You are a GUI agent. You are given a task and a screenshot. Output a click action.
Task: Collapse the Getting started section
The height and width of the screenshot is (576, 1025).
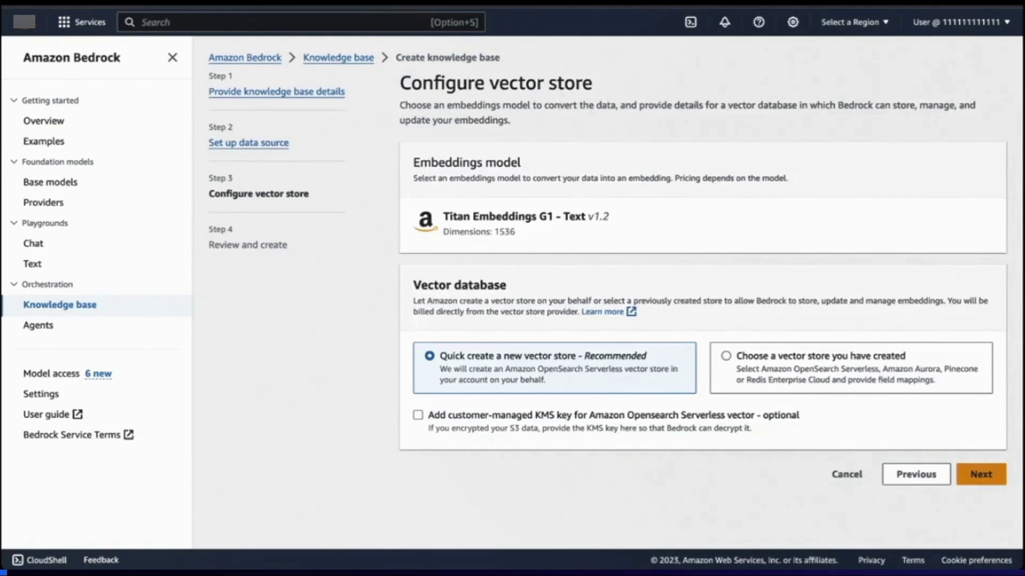point(14,100)
